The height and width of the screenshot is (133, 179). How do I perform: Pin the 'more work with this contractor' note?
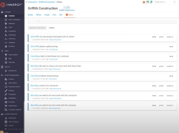pyautogui.click(x=154, y=96)
